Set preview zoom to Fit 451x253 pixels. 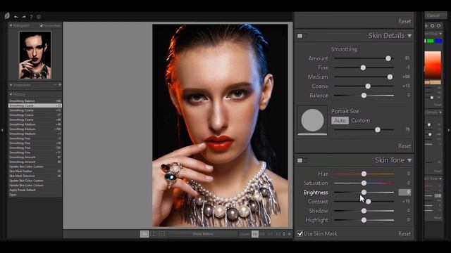(255, 234)
